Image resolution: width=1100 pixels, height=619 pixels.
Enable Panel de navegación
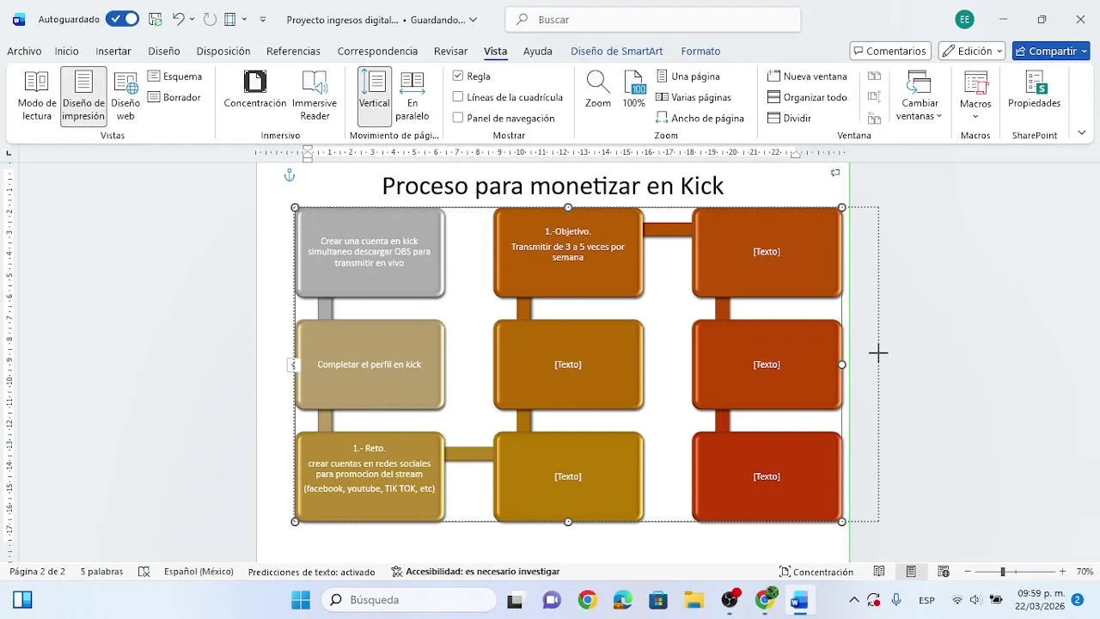[x=458, y=118]
